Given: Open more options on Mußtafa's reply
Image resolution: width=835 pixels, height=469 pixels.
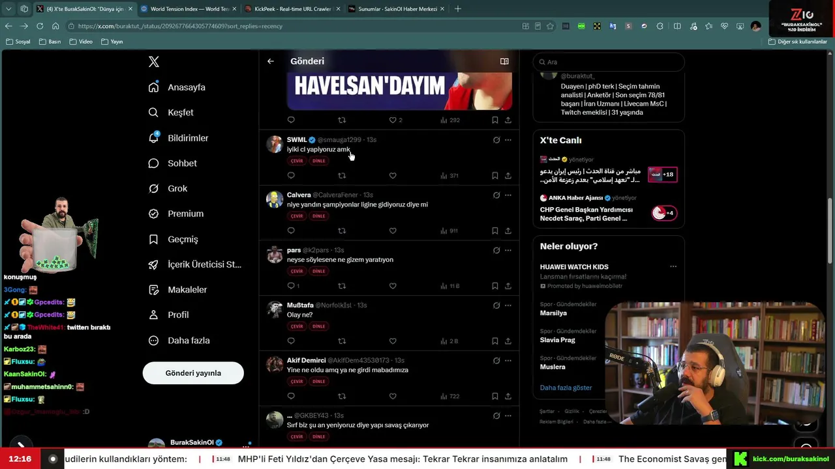Looking at the screenshot, I should click(508, 306).
